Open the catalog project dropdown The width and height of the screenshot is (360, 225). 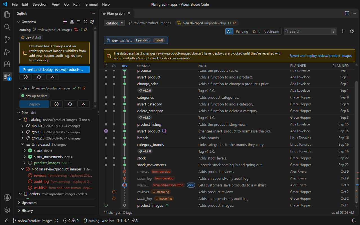coord(114,23)
